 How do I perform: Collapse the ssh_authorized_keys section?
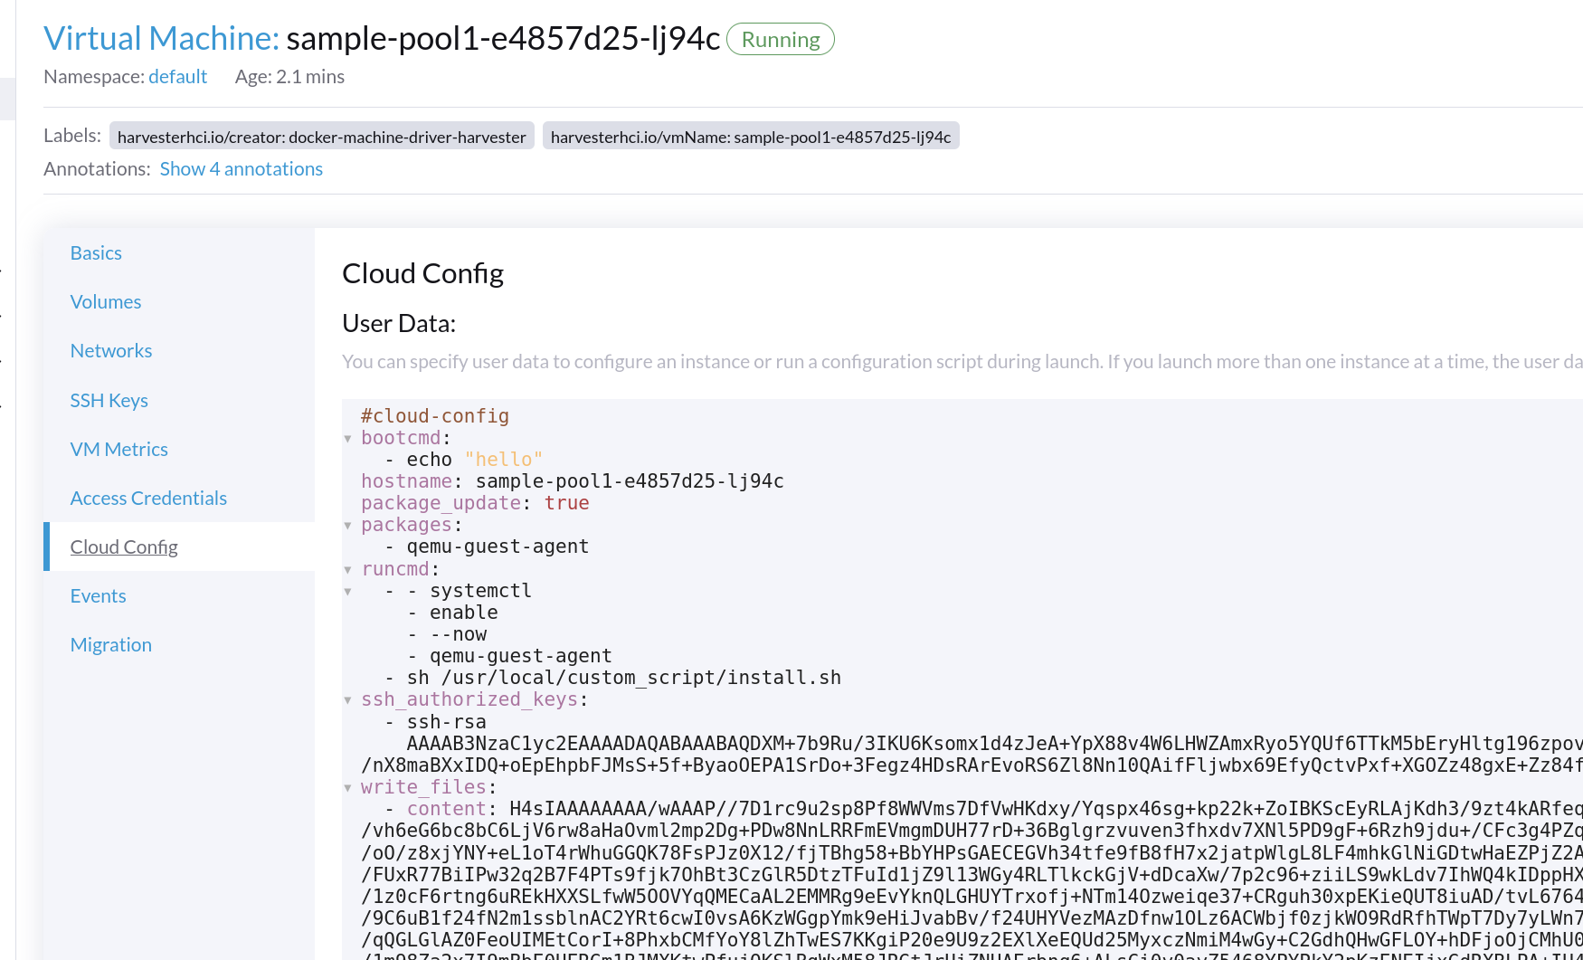(348, 699)
